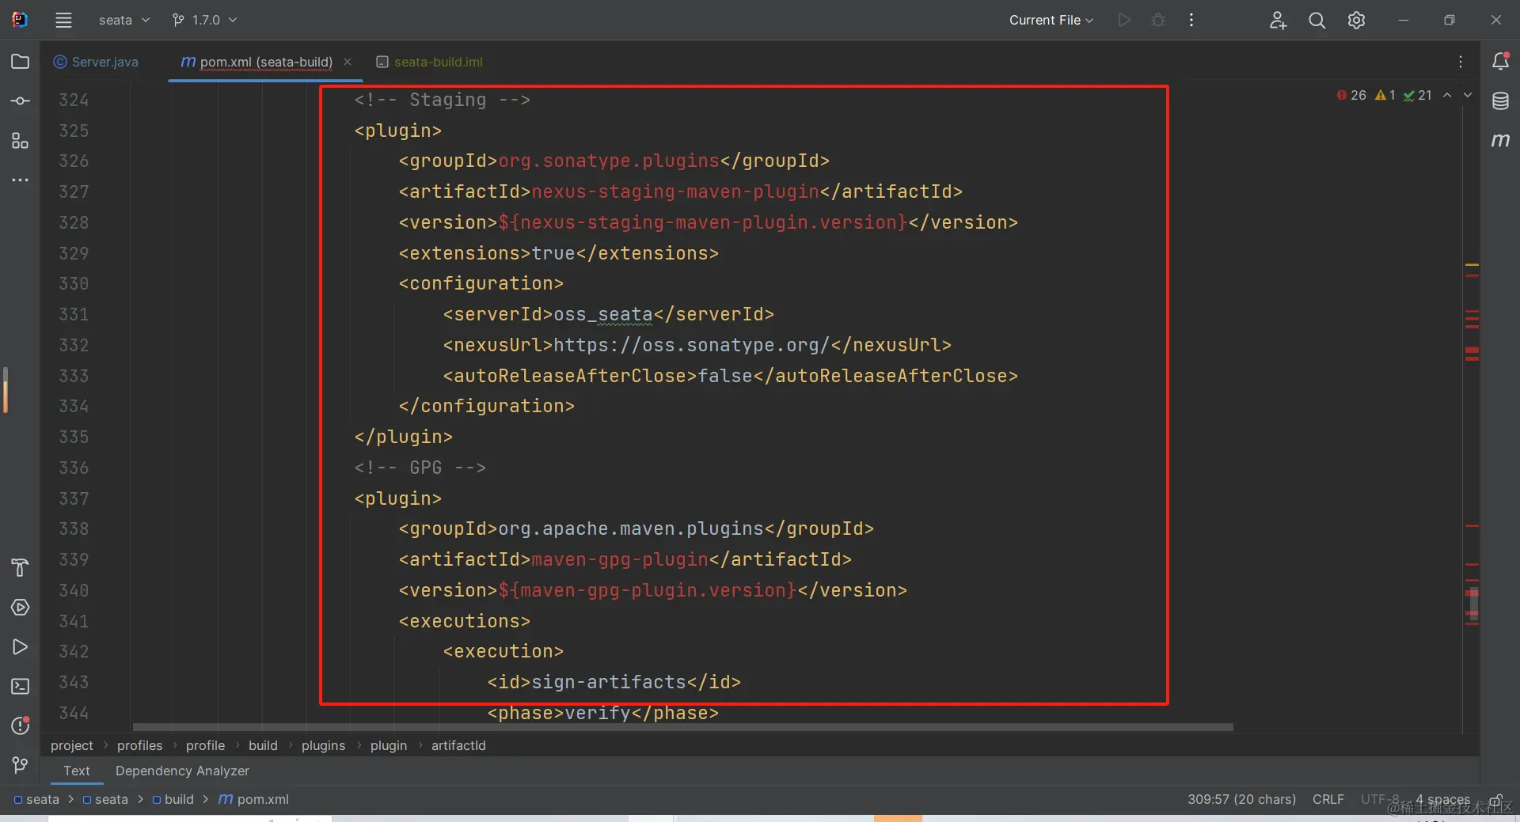
Task: Click 'profile' in XML breadcrumb
Action: click(x=205, y=746)
